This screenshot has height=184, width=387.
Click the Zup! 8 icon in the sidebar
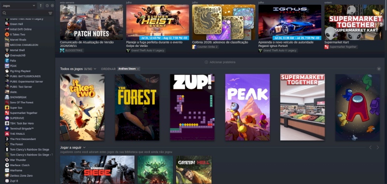[x=7, y=181]
